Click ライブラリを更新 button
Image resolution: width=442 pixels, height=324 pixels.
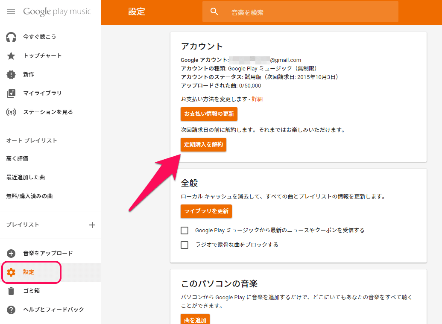point(206,211)
